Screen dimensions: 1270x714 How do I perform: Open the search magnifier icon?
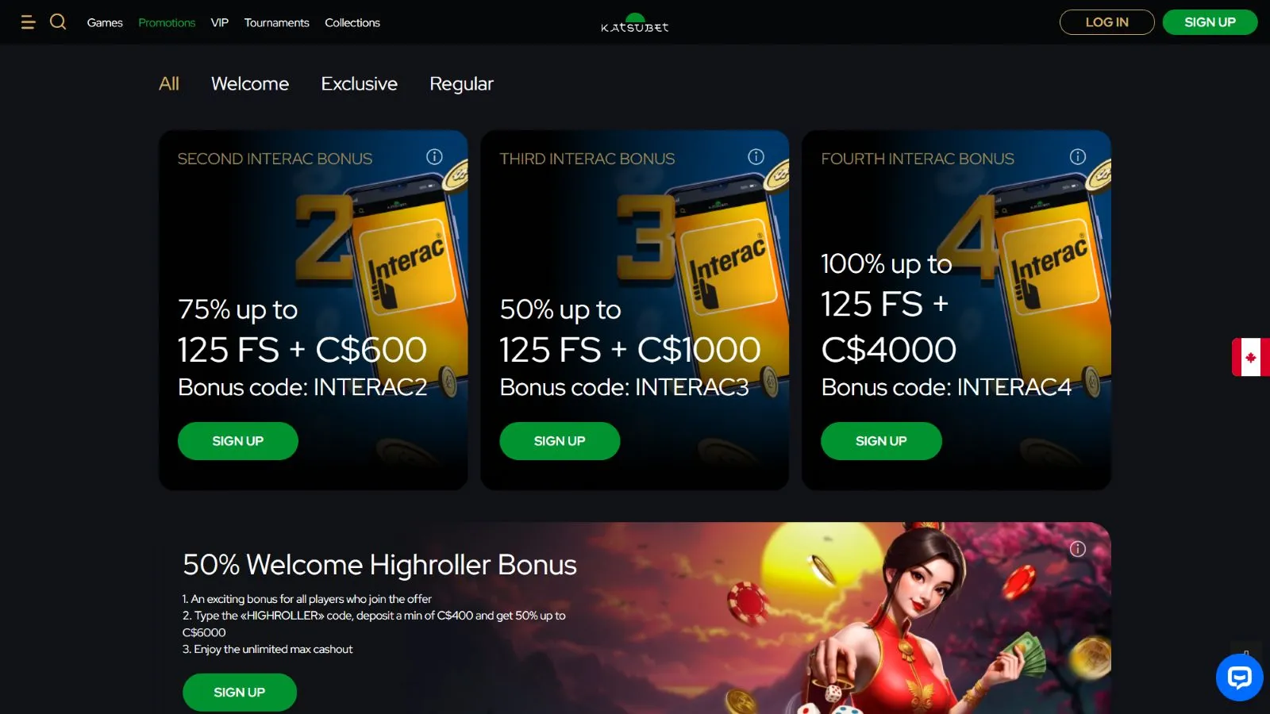pyautogui.click(x=58, y=21)
